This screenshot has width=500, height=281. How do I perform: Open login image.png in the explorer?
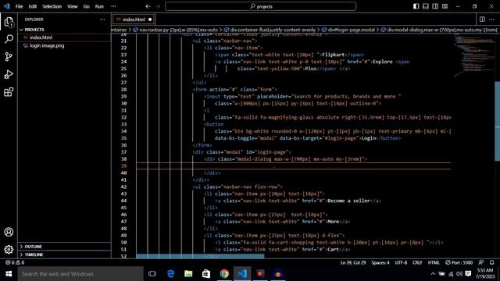64,45
